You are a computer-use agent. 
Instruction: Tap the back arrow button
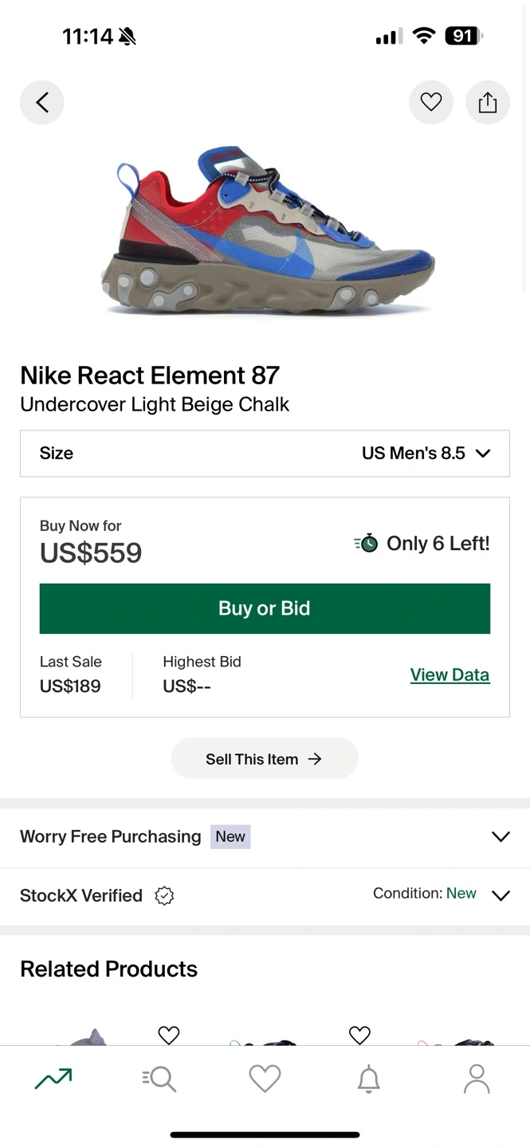(x=42, y=102)
